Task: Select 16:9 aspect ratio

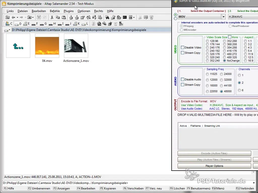Action: coord(245,61)
